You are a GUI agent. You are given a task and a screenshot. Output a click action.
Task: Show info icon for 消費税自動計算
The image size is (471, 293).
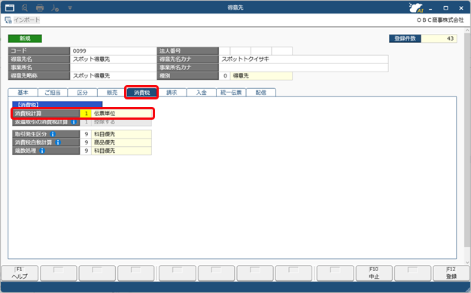[58, 142]
